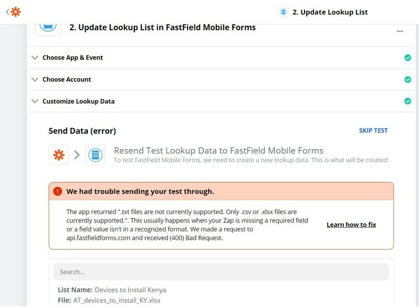Click the green check for Choose Account
This screenshot has height=307, width=419.
(x=408, y=79)
